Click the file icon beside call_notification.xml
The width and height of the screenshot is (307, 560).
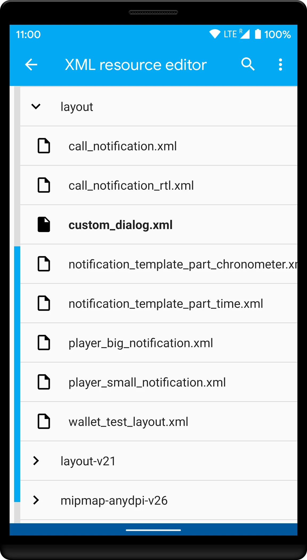44,146
